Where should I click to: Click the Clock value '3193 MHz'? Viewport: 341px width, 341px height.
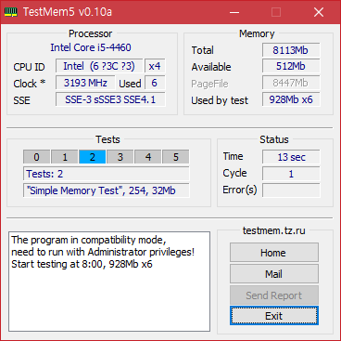[85, 83]
